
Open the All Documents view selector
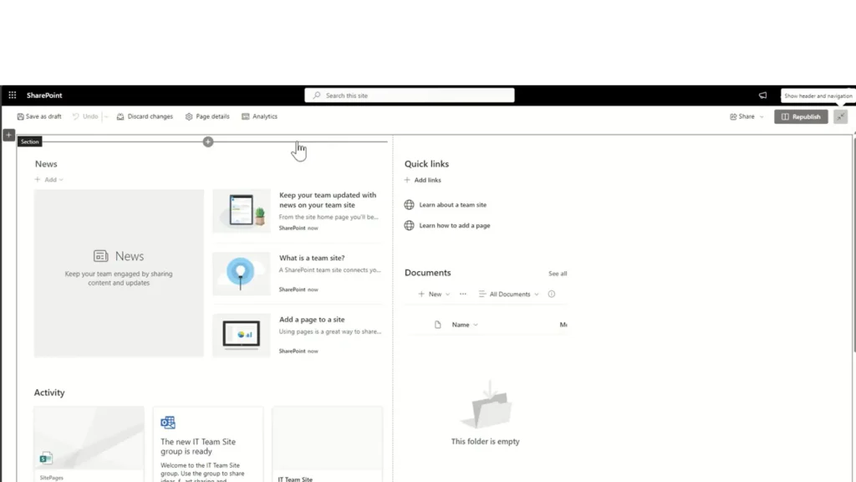[507, 294]
